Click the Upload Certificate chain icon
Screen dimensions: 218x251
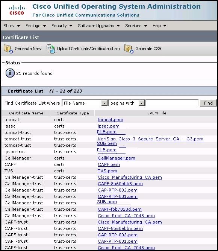(x=51, y=49)
